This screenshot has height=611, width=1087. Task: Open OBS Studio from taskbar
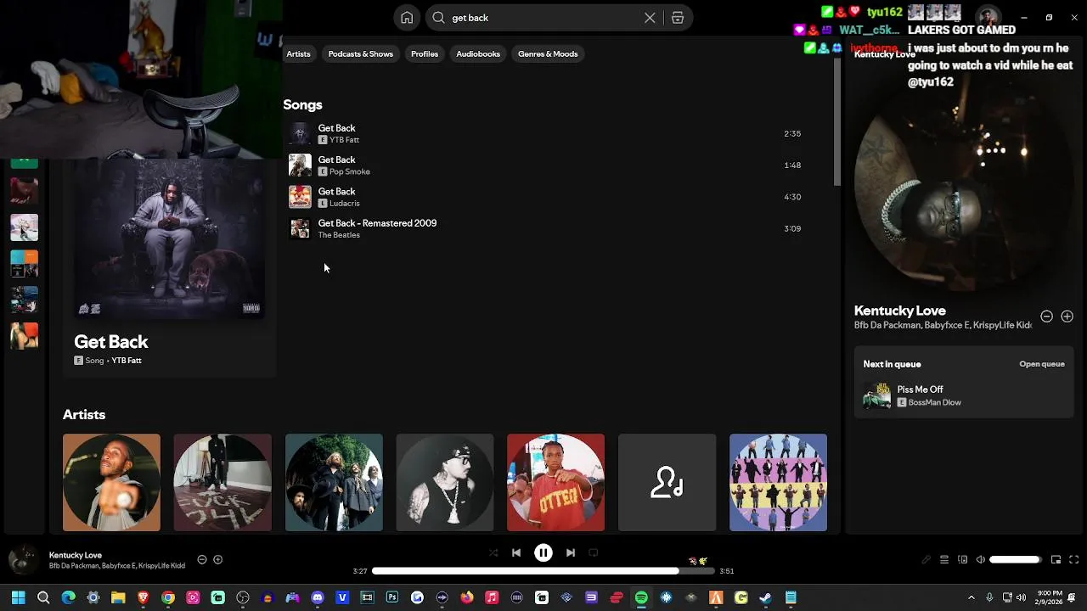point(243,597)
